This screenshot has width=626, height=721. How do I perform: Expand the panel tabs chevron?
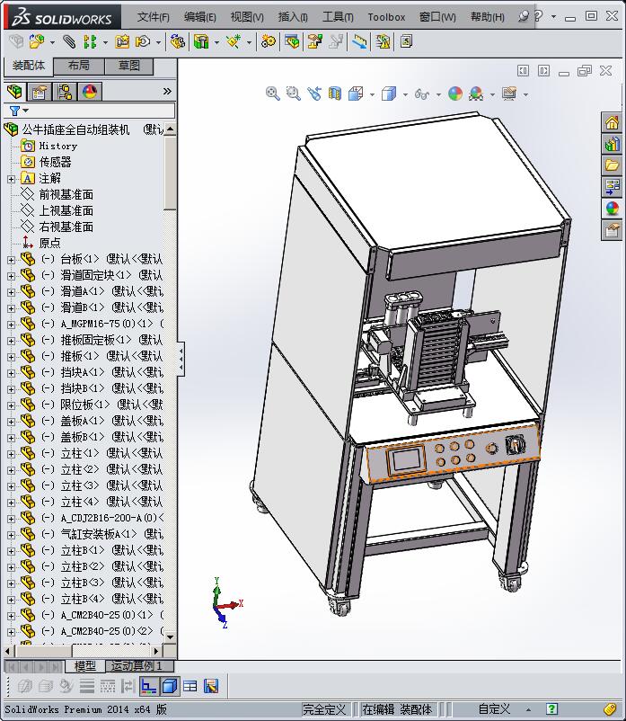[167, 92]
